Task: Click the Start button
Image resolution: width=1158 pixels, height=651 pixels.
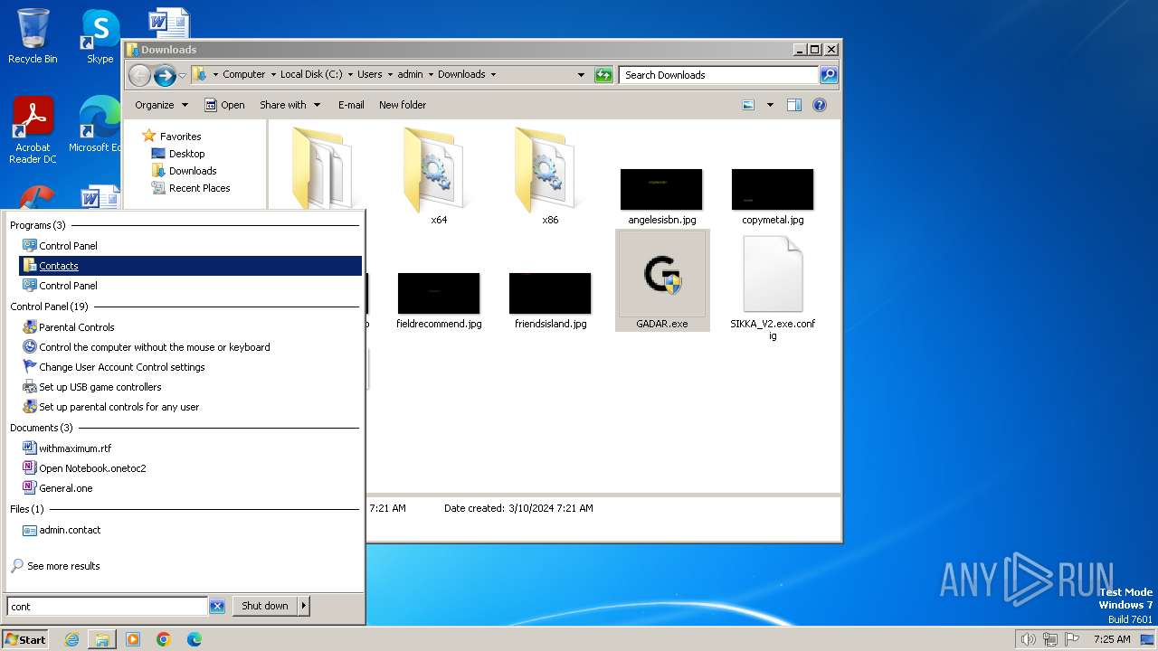Action: (x=25, y=639)
